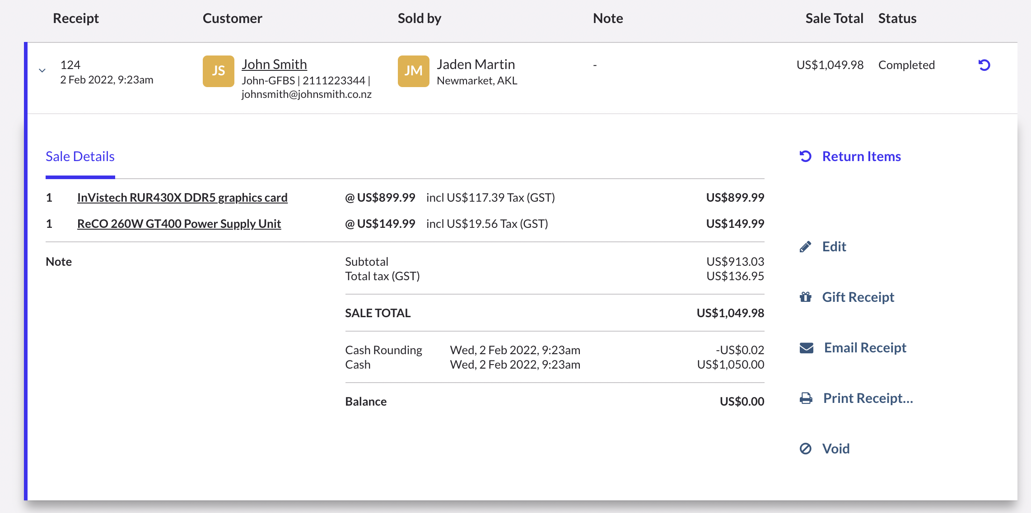Select the Sale Details tab

point(80,157)
